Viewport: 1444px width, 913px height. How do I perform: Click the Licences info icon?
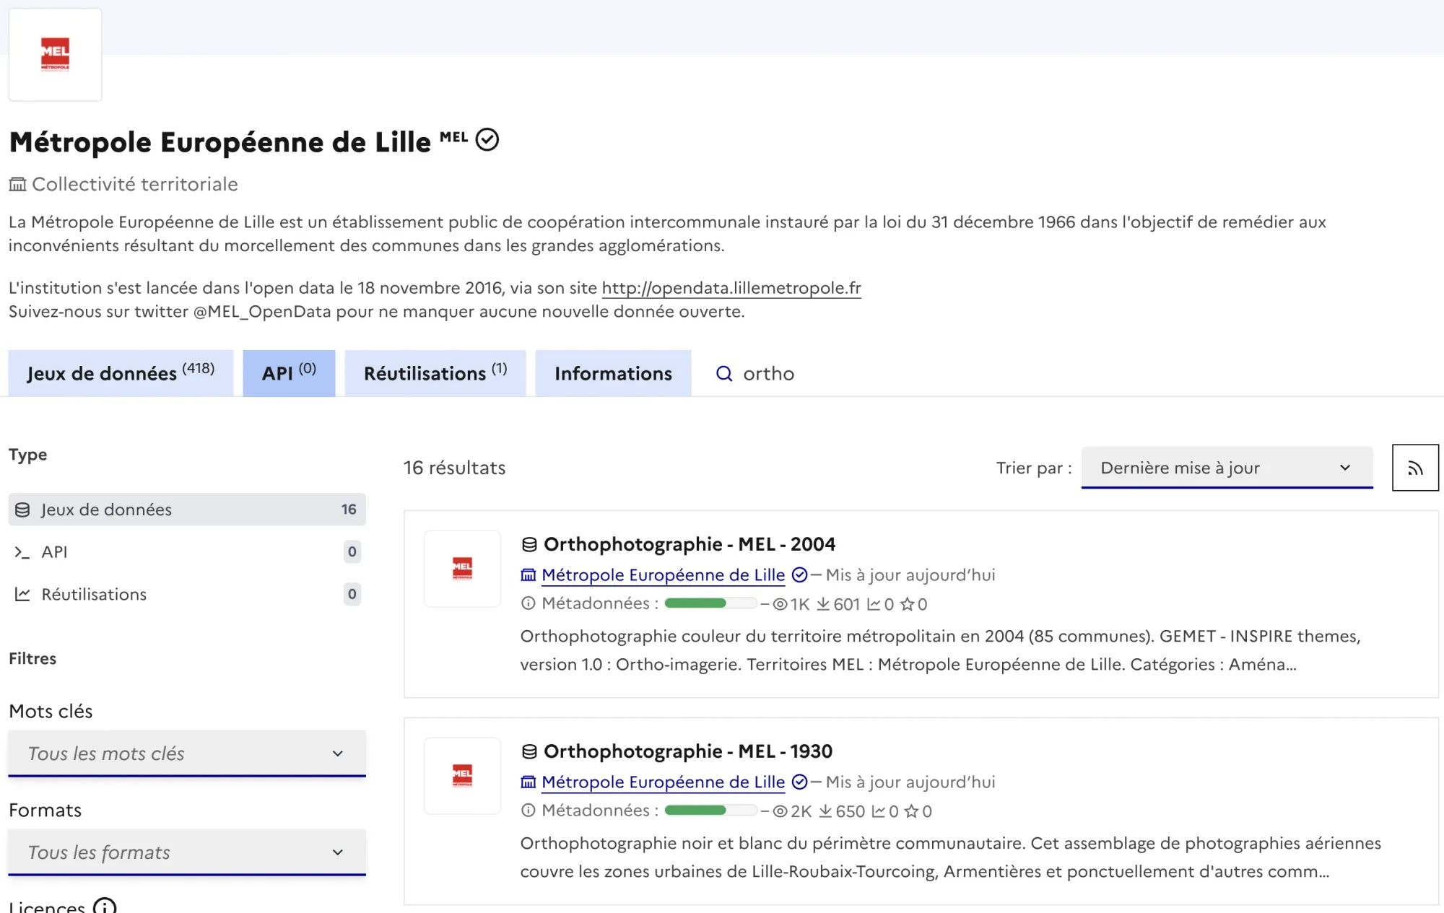[105, 906]
